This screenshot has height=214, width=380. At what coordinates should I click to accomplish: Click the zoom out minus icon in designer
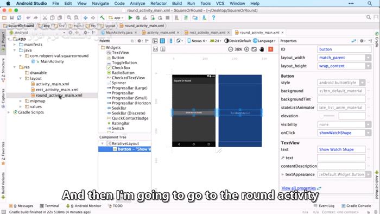tap(231, 49)
